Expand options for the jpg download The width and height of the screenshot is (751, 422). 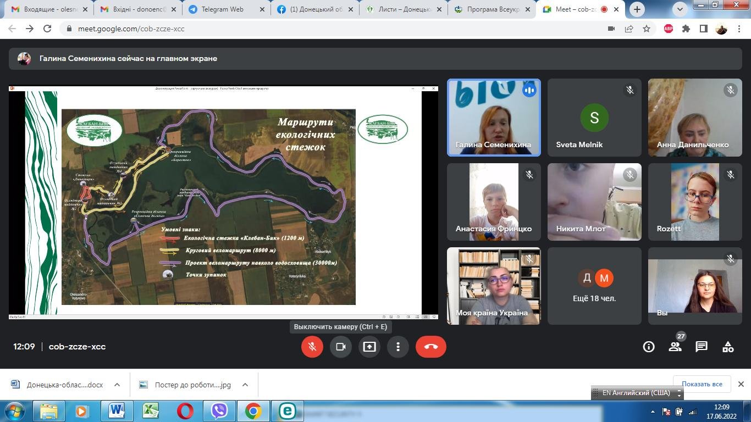tap(245, 385)
